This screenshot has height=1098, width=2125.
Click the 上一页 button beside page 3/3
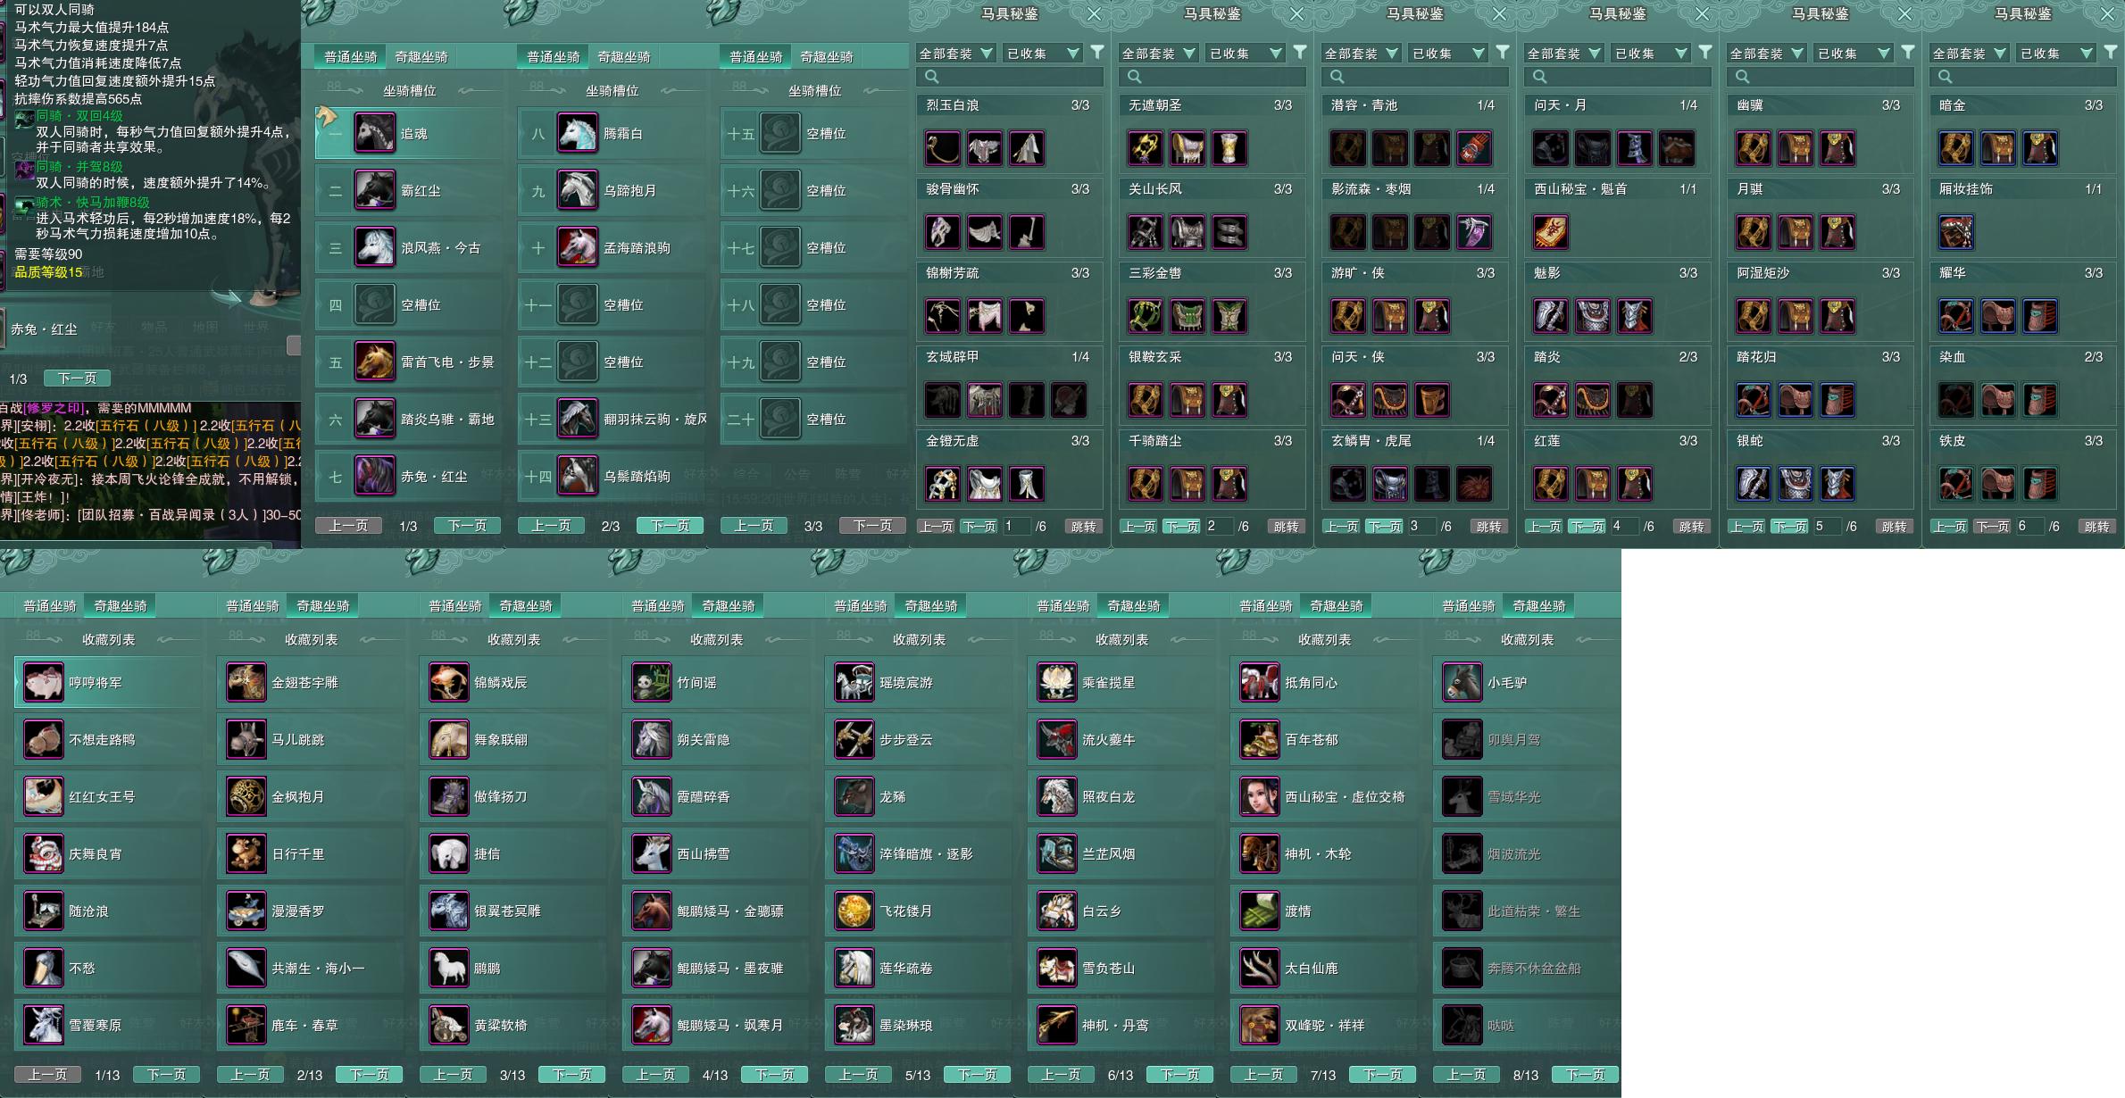pyautogui.click(x=754, y=526)
